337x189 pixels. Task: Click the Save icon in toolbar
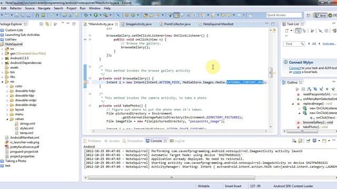point(17,15)
